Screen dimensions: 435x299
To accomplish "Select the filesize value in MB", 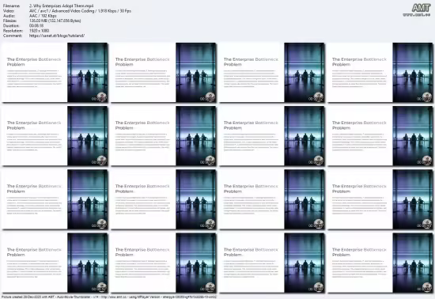I will 55,21.
